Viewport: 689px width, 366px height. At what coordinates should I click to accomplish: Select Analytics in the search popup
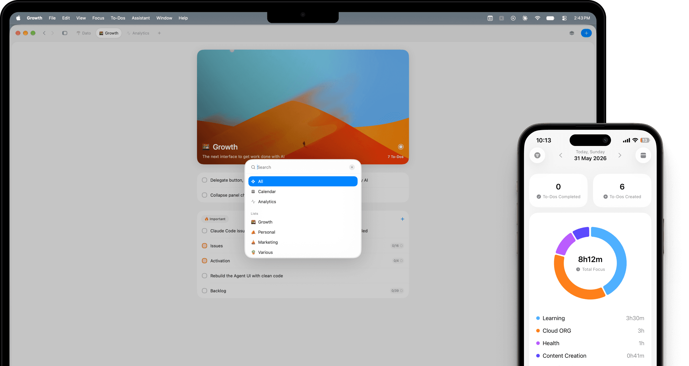click(x=303, y=201)
